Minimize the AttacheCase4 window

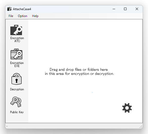coord(114,9)
